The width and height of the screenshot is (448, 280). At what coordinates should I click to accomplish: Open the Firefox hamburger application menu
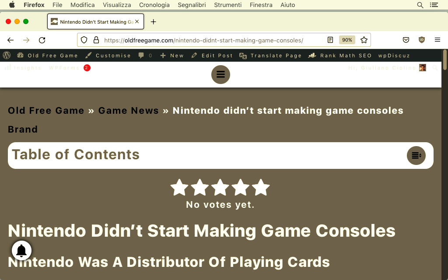pyautogui.click(x=437, y=40)
